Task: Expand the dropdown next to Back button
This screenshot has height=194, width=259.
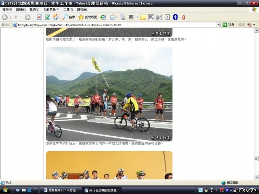Action: [x=21, y=17]
